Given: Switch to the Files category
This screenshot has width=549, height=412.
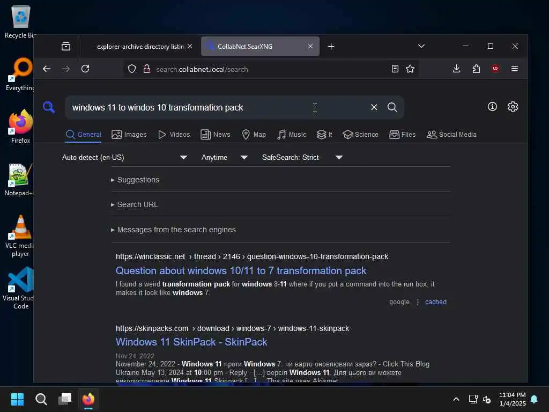Looking at the screenshot, I should tap(402, 135).
